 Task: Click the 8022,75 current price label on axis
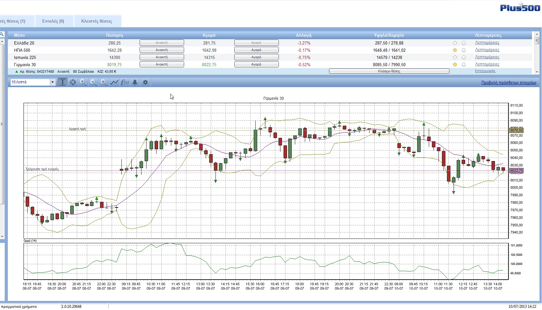[516, 171]
